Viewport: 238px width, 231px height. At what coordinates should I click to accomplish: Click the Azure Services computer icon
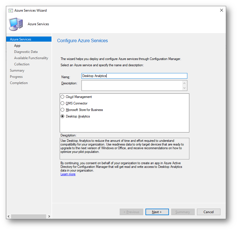[16, 24]
